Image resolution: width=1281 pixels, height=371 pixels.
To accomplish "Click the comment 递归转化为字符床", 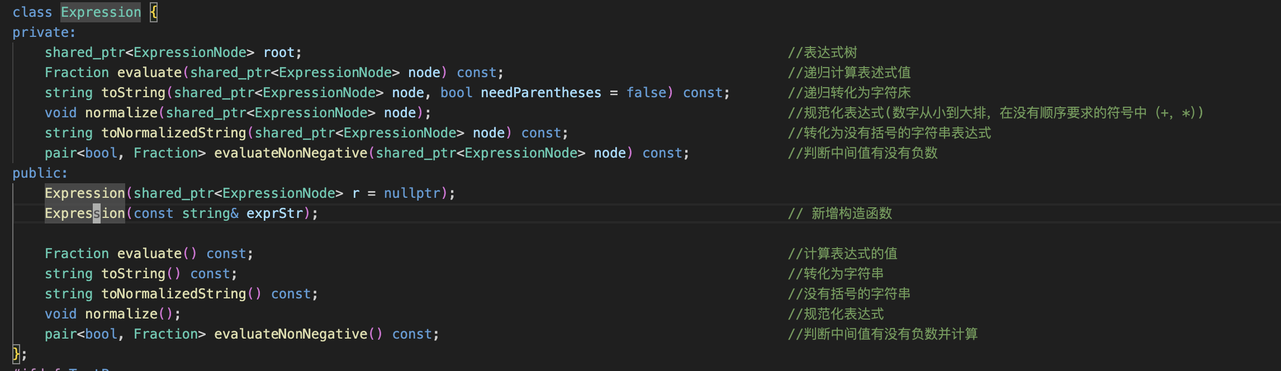I will (x=850, y=93).
